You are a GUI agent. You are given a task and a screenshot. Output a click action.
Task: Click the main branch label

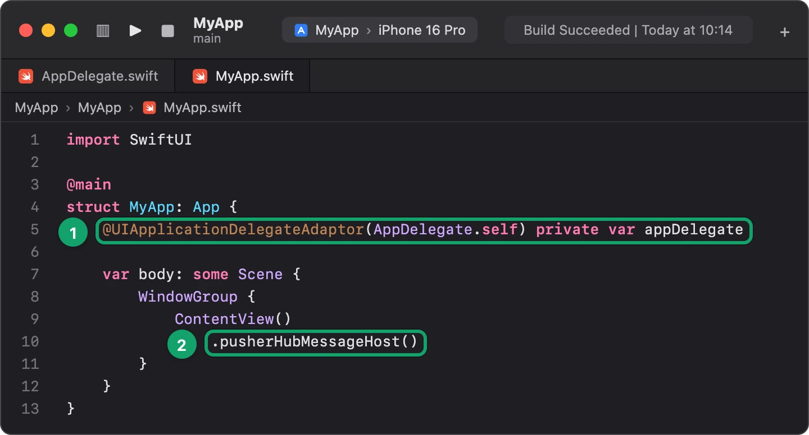click(x=207, y=39)
